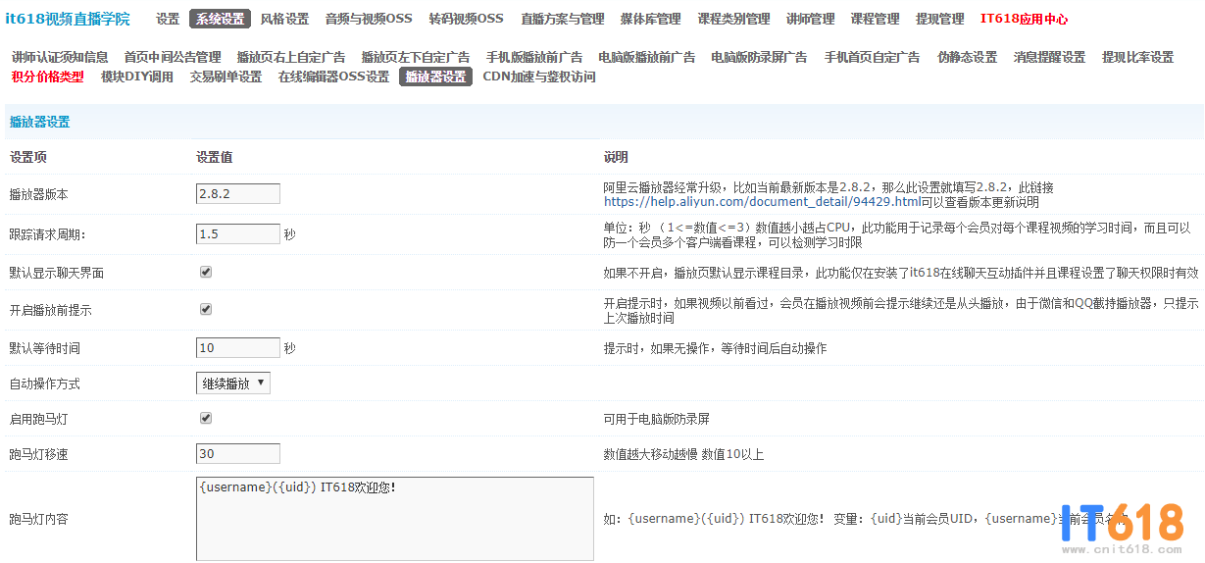1205x563 pixels.
Task: Open 提现管理 menu item
Action: click(940, 19)
